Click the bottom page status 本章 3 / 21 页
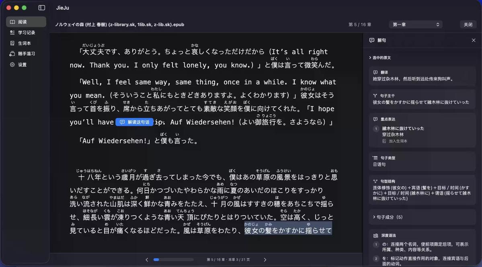Screen dimensions: 482x267 [239, 260]
